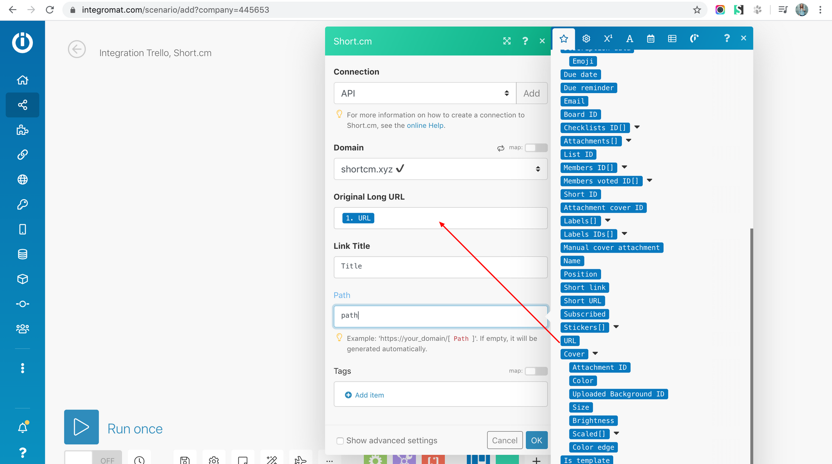Image resolution: width=832 pixels, height=464 pixels.
Task: Open the Webhooks globe icon in sidebar
Action: click(x=22, y=179)
